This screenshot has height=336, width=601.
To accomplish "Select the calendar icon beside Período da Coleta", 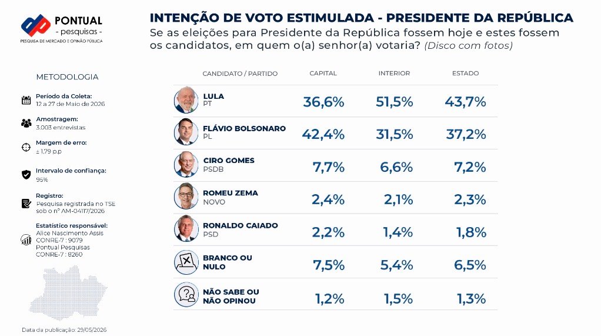I will (x=26, y=100).
